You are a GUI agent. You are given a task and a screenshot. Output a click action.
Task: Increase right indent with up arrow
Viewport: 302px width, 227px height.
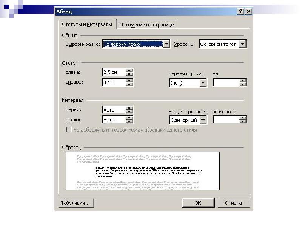tap(129, 80)
